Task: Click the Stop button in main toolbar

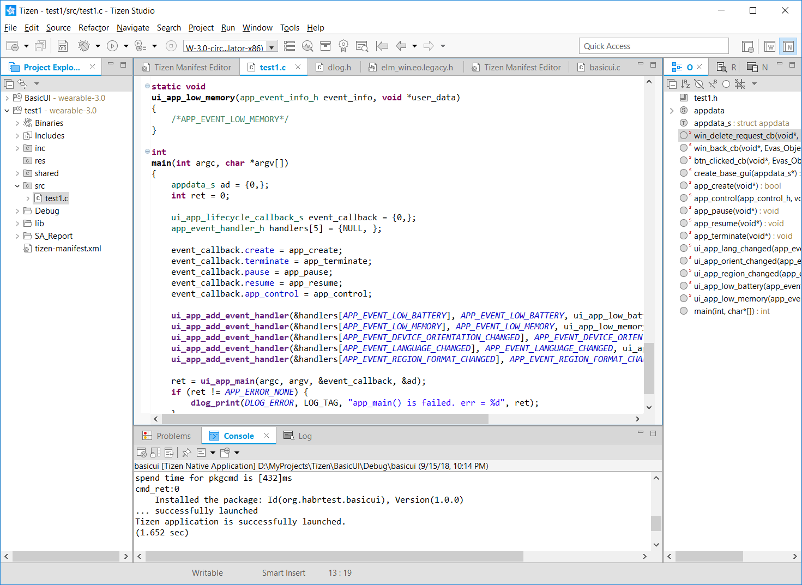Action: pos(171,46)
